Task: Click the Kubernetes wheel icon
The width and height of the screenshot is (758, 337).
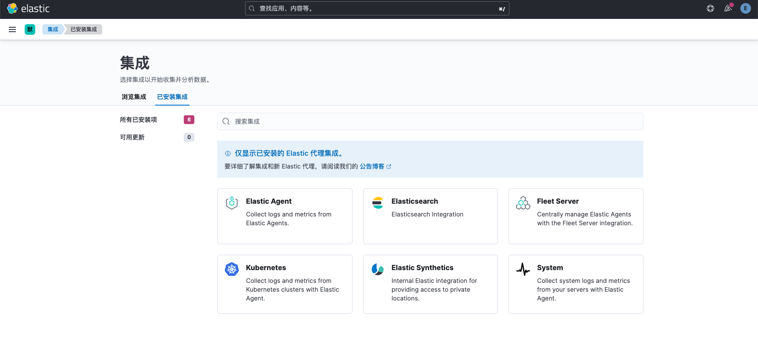Action: [x=232, y=269]
